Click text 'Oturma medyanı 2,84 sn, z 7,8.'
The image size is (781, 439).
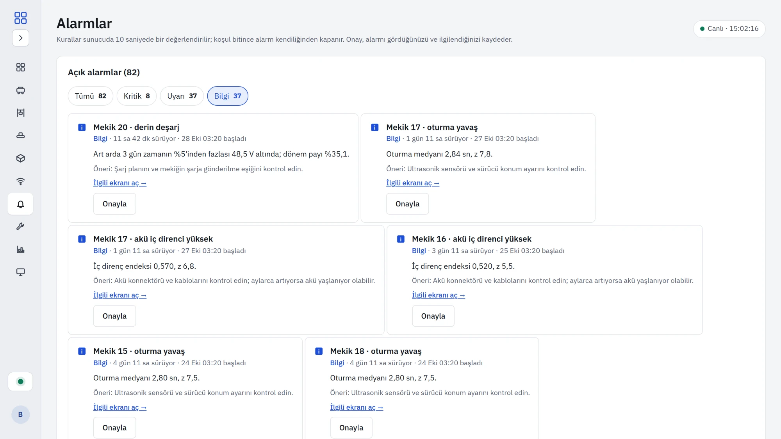click(x=439, y=154)
